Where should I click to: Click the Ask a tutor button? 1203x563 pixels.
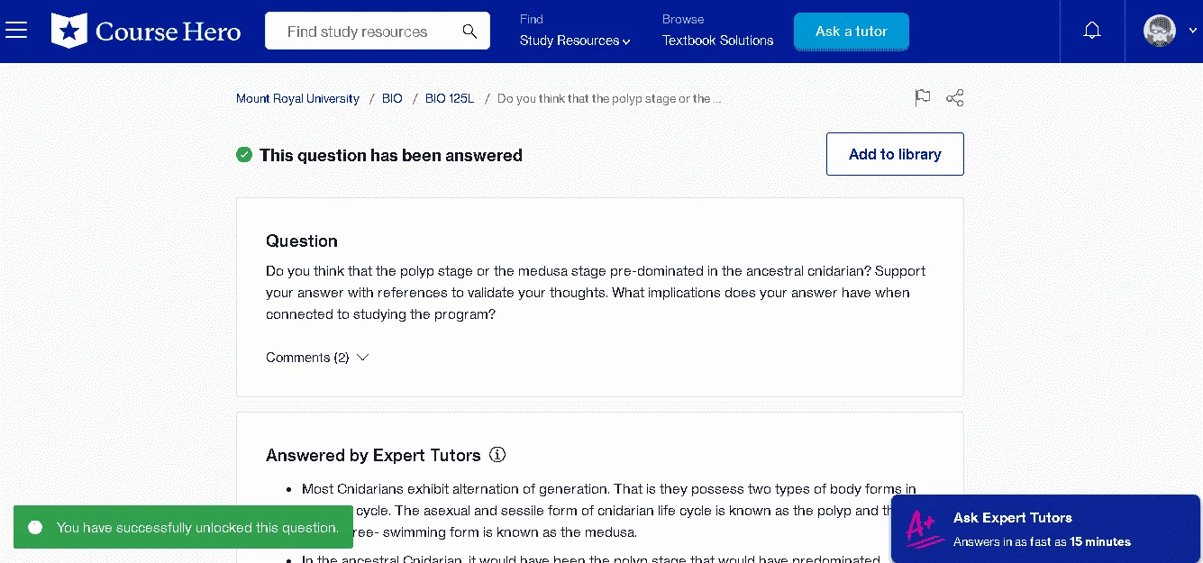click(x=852, y=32)
